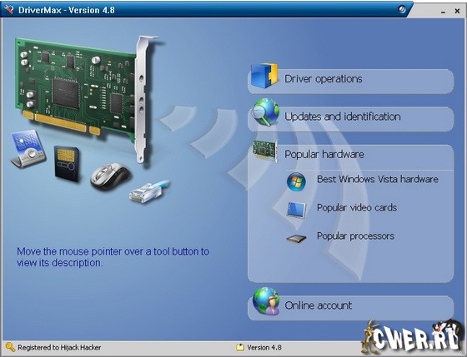Click the round icon in title bar

(x=402, y=10)
